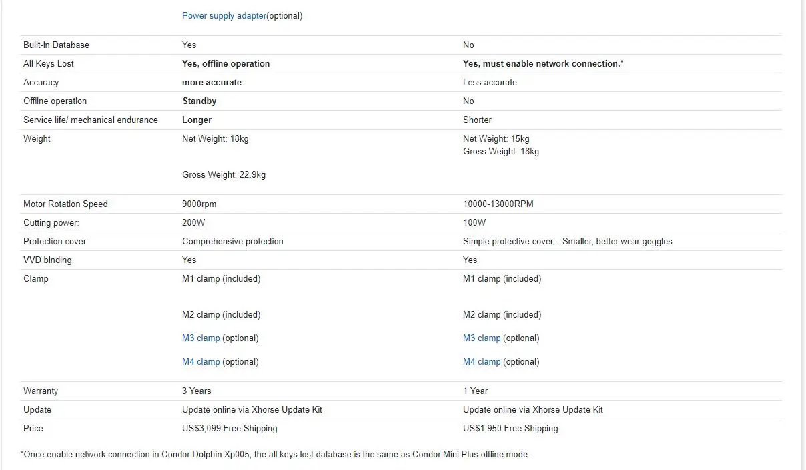Click the 200W cutting power value
This screenshot has height=470, width=806.
193,223
